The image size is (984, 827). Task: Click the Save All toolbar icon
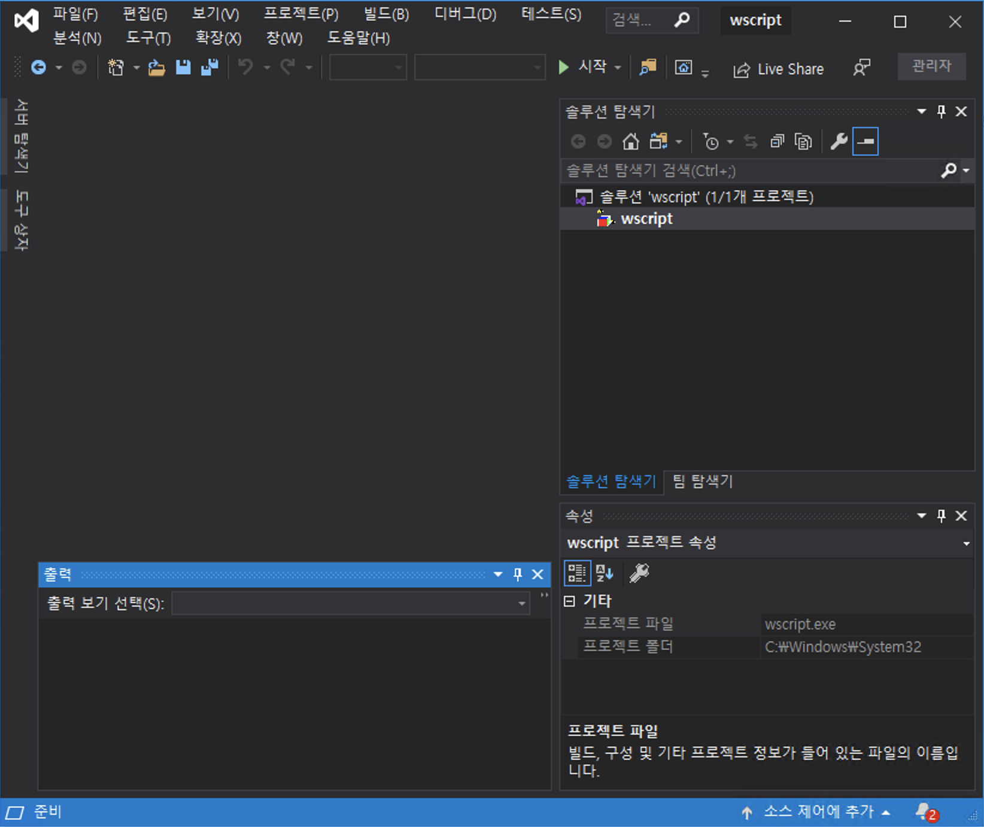pyautogui.click(x=209, y=67)
